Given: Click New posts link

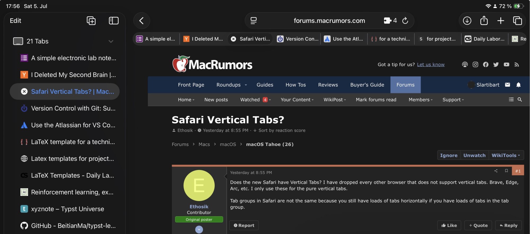Looking at the screenshot, I should (216, 100).
